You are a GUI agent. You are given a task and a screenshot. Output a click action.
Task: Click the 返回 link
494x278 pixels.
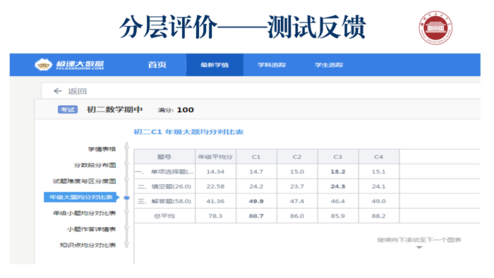coord(77,91)
